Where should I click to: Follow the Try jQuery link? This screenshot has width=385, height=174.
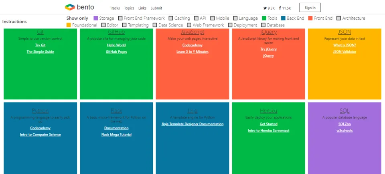pyautogui.click(x=269, y=49)
